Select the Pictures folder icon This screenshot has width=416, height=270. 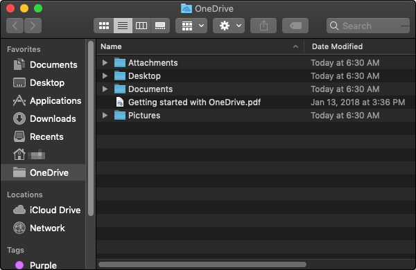pyautogui.click(x=120, y=116)
